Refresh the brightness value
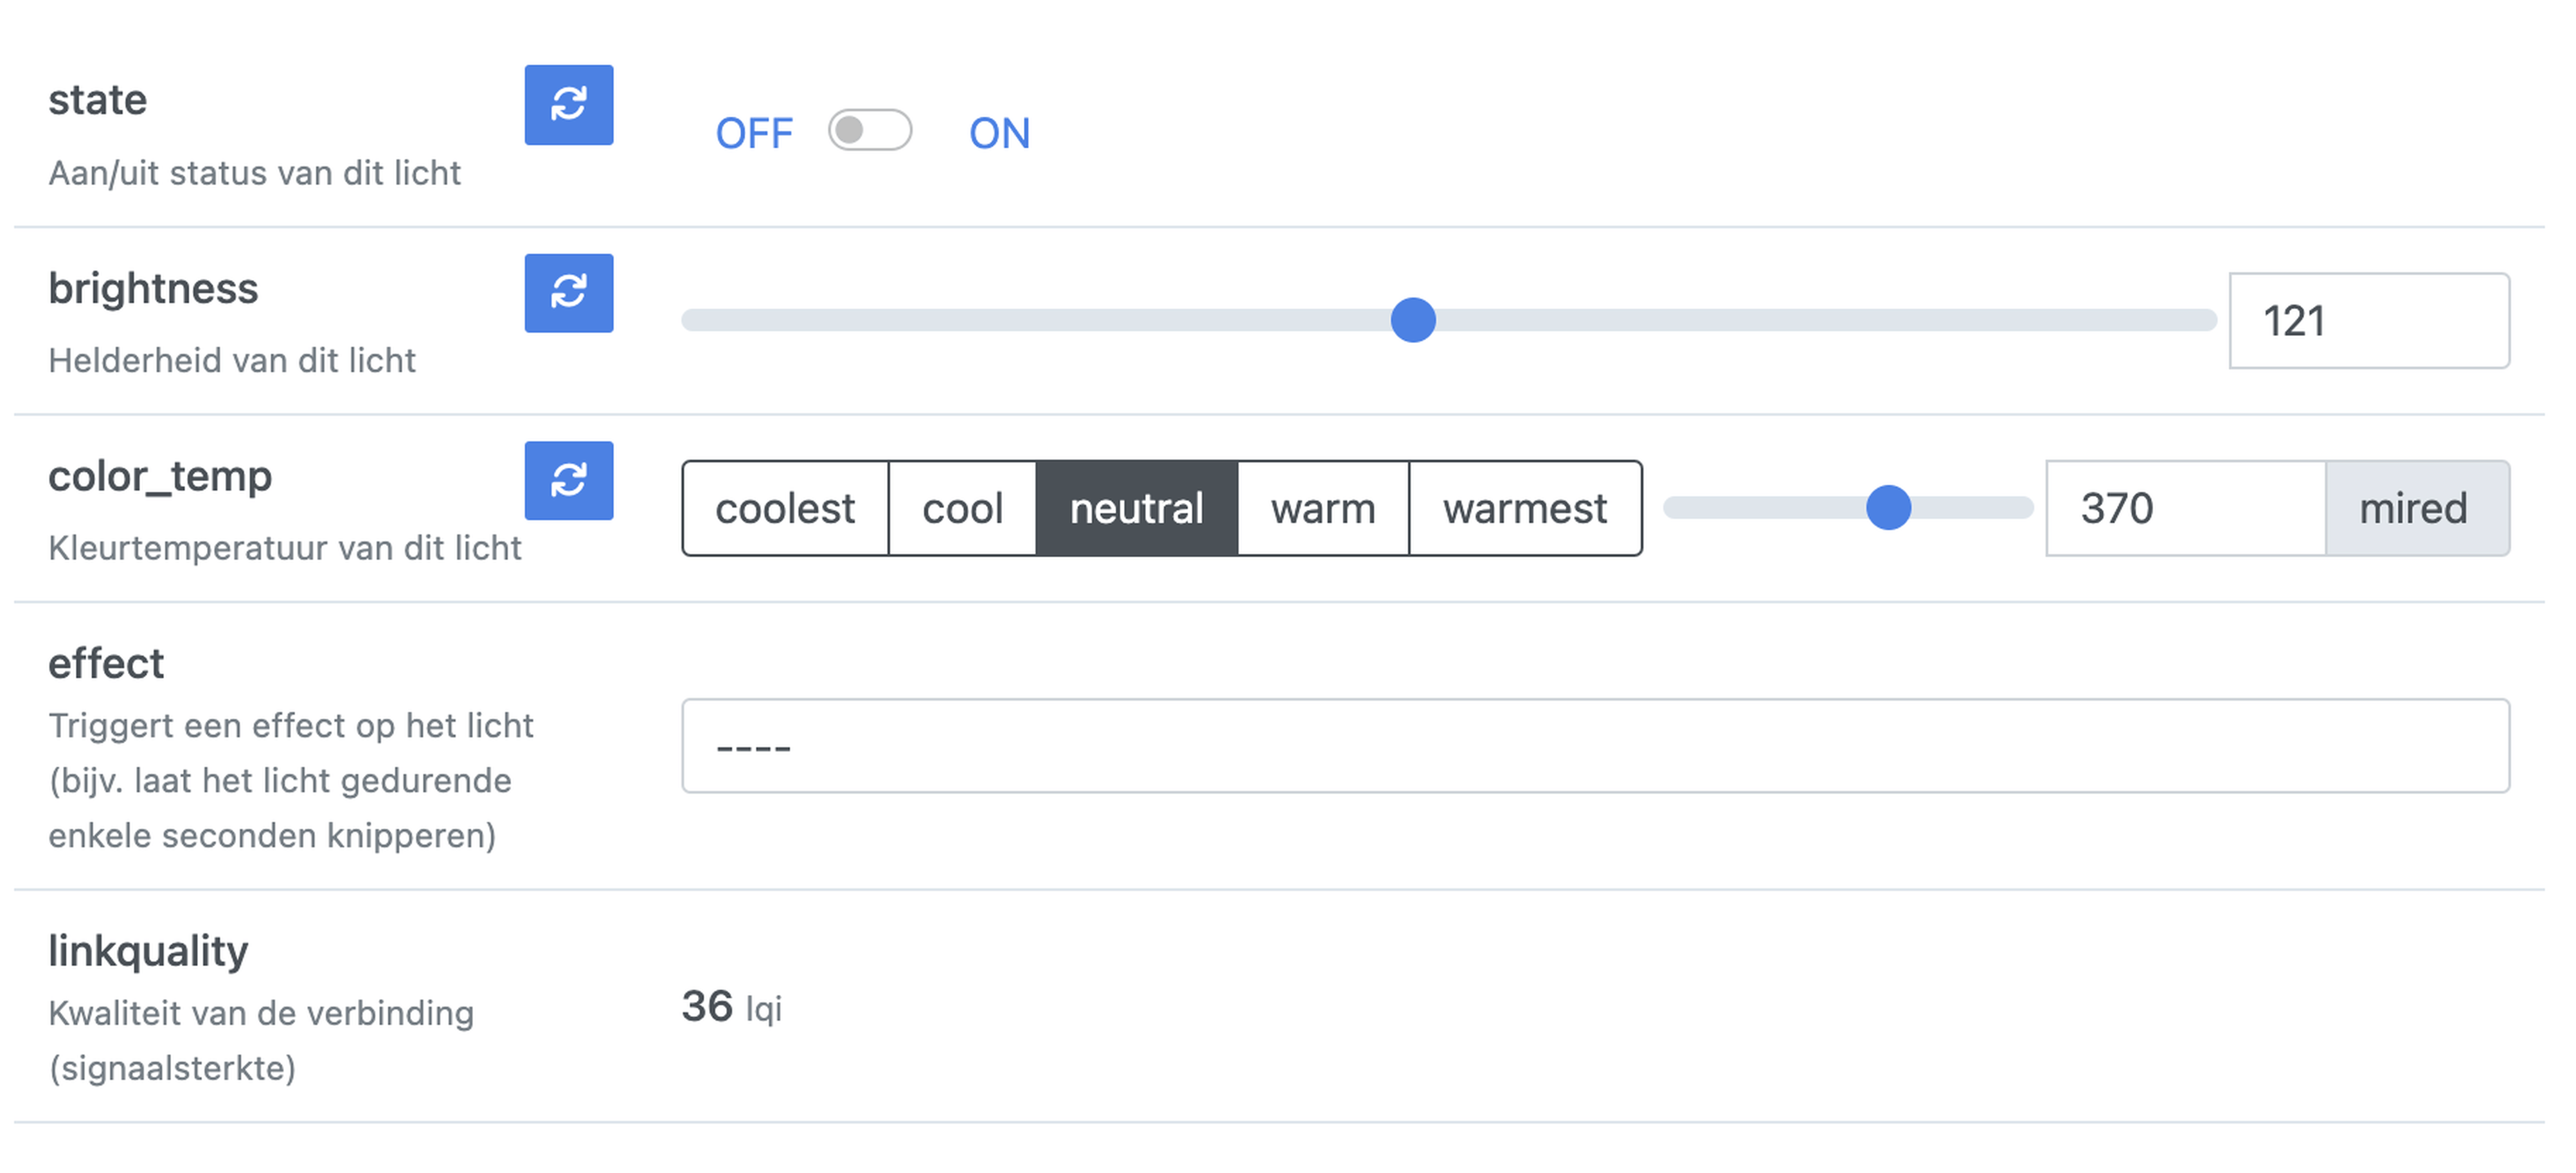Viewport: 2576px width, 1173px height. click(568, 293)
